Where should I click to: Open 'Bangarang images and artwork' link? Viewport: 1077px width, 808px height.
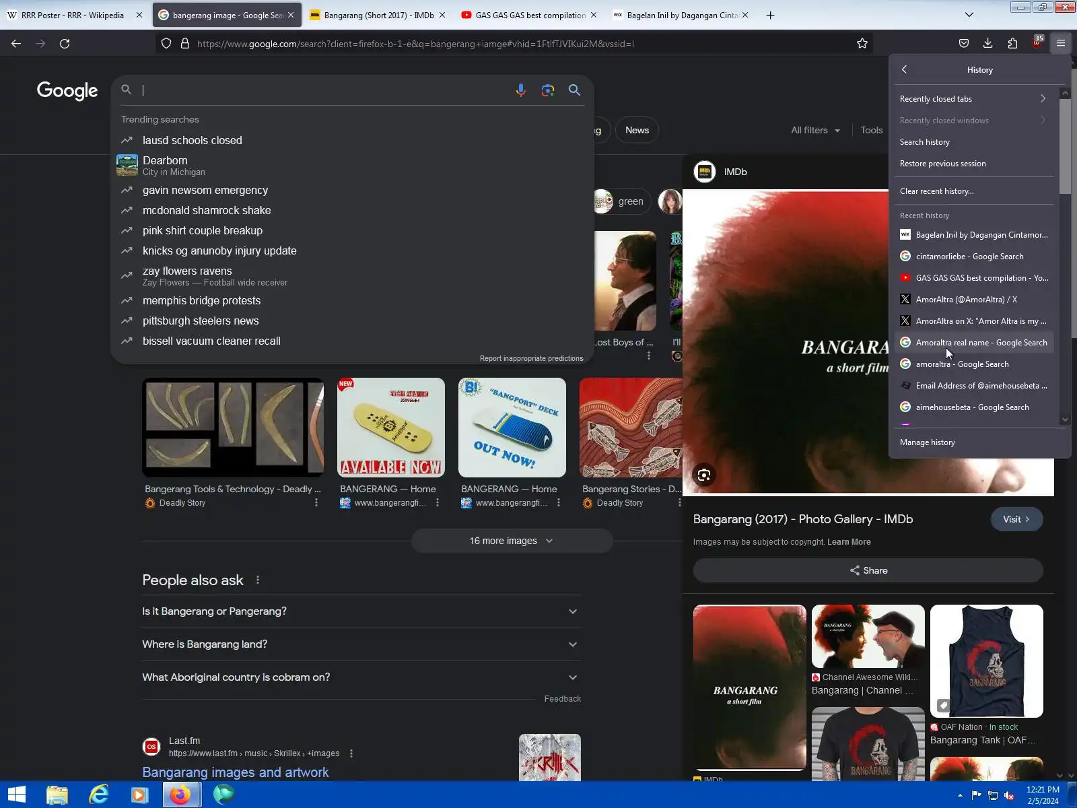coord(236,772)
